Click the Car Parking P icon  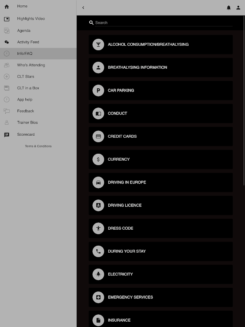tap(98, 90)
